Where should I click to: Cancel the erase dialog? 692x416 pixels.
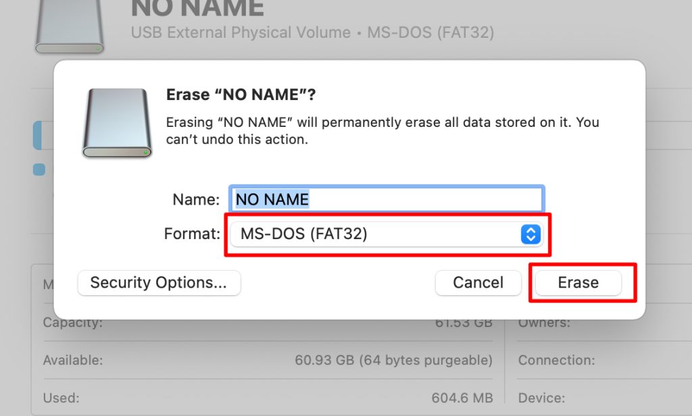pyautogui.click(x=478, y=283)
